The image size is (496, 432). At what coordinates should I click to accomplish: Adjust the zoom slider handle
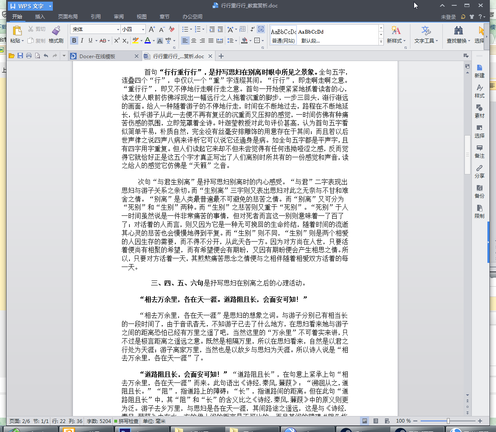point(448,421)
